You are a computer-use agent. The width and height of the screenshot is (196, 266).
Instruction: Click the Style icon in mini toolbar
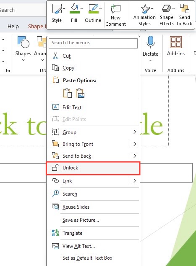(57, 9)
